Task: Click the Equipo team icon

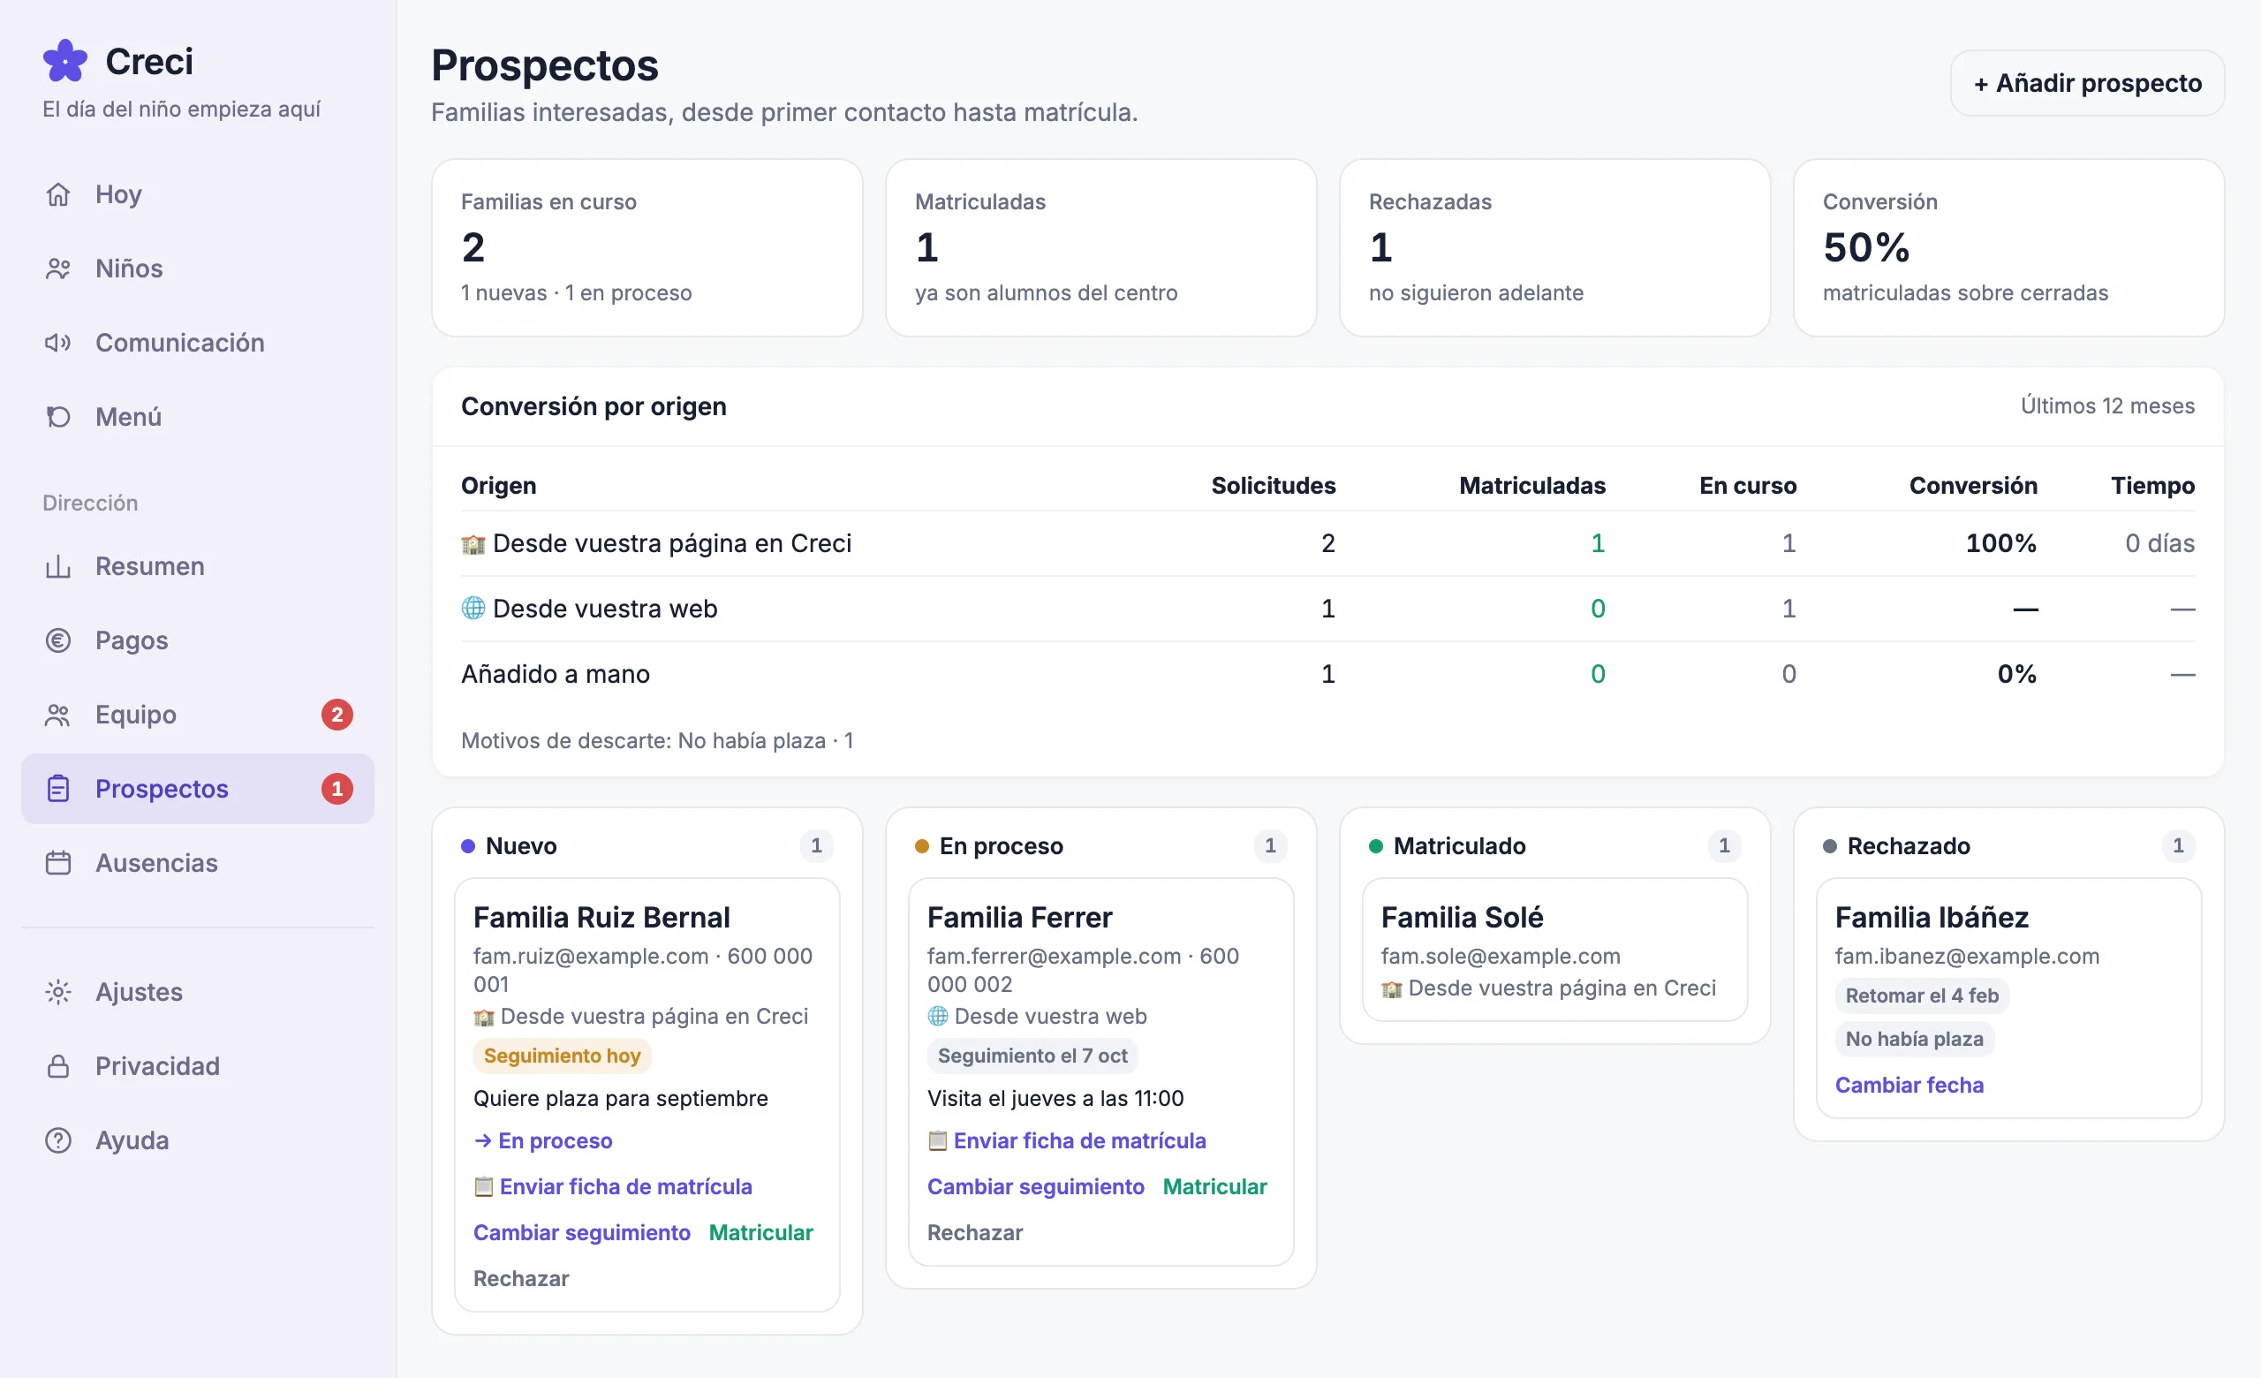Action: [x=57, y=715]
